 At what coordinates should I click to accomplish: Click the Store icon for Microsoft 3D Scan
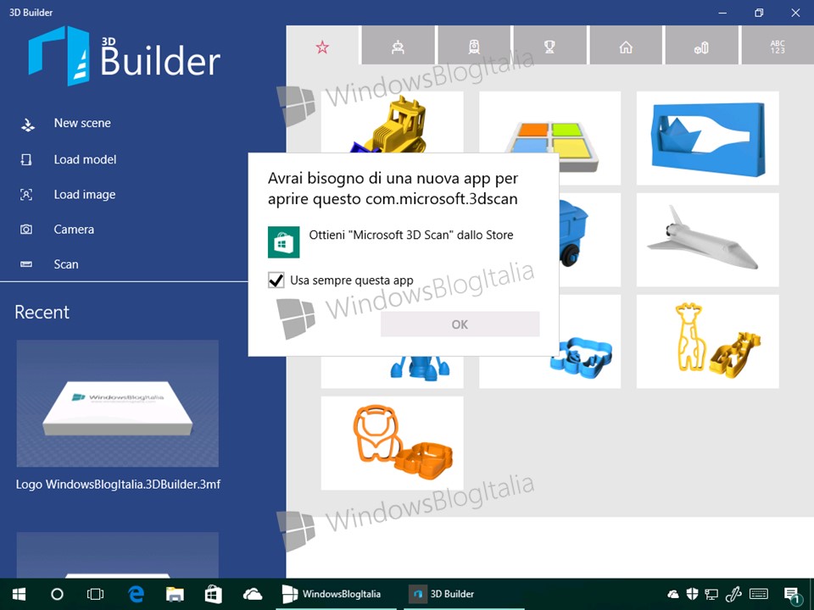[283, 241]
